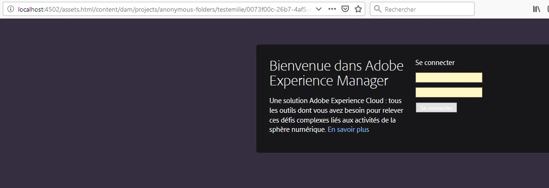The width and height of the screenshot is (549, 188).
Task: Click the magnifier icon in search box
Action: [x=377, y=9]
